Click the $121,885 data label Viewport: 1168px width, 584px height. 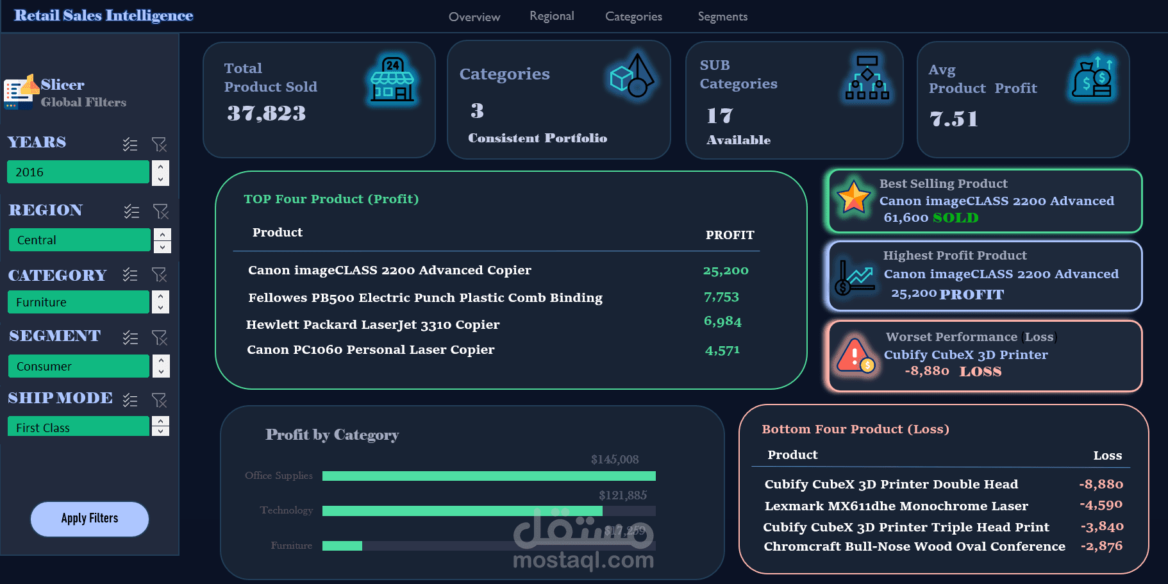(622, 496)
